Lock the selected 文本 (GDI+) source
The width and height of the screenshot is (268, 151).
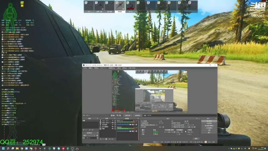click(x=115, y=123)
